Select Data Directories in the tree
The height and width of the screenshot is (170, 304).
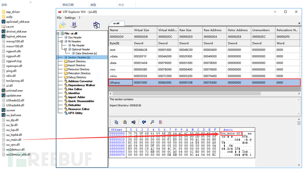86,53
